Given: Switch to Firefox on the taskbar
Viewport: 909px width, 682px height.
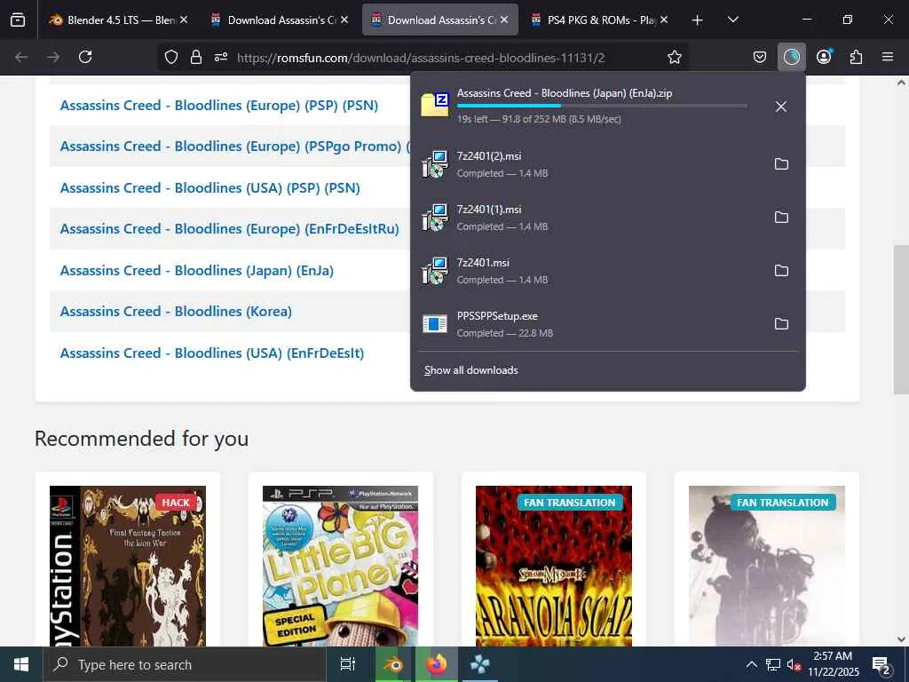Looking at the screenshot, I should tap(437, 664).
